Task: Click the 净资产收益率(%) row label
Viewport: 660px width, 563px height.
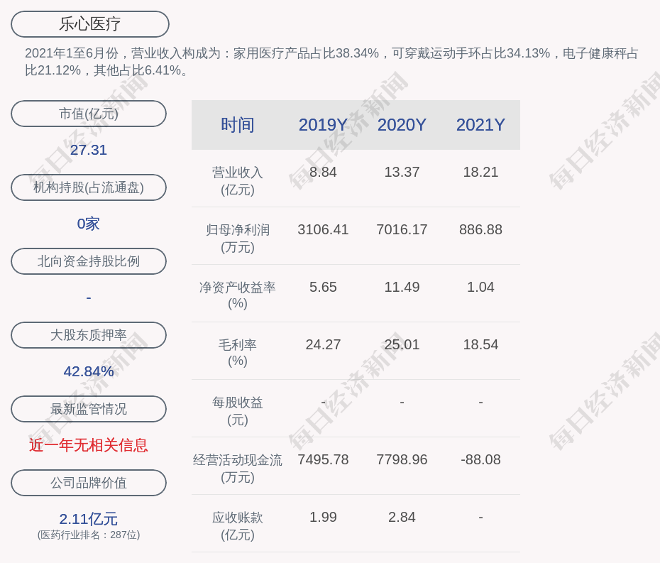Action: coord(238,295)
